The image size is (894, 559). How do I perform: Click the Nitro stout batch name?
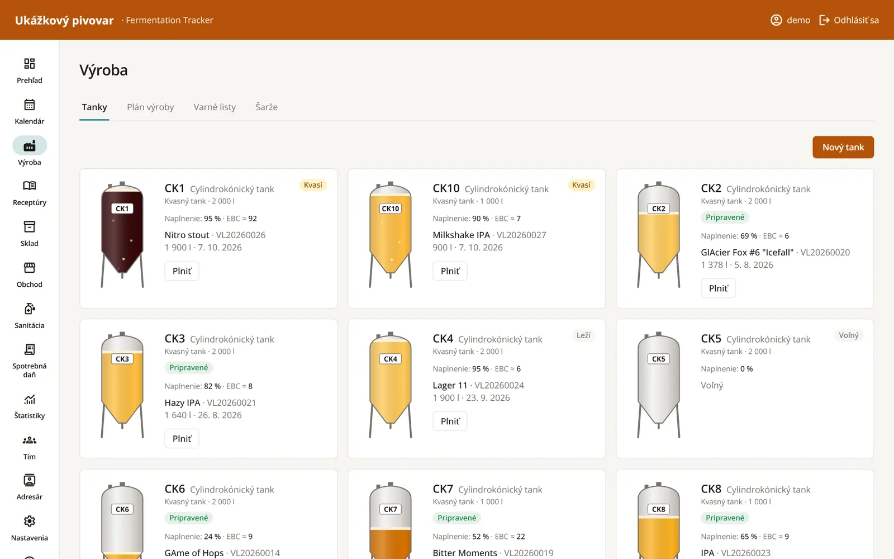pos(187,235)
